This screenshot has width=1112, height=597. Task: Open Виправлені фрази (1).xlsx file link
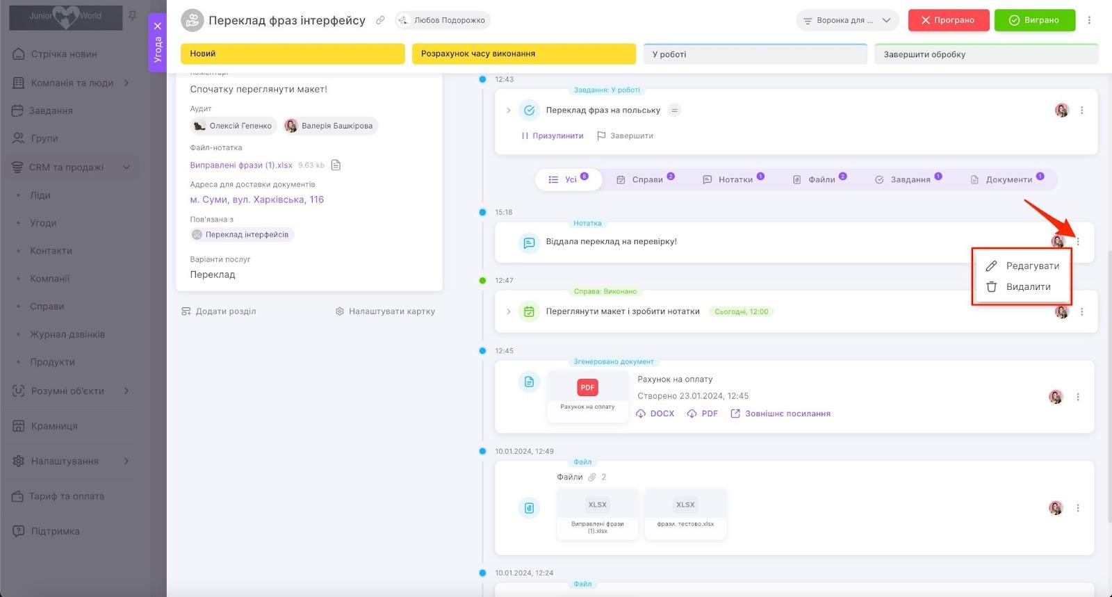(x=241, y=165)
